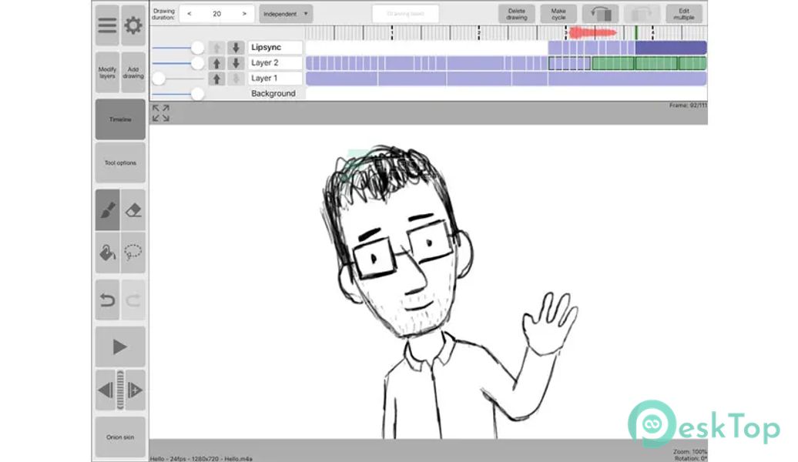Select the Lipsync layer name
This screenshot has height=462, width=798.
(275, 47)
